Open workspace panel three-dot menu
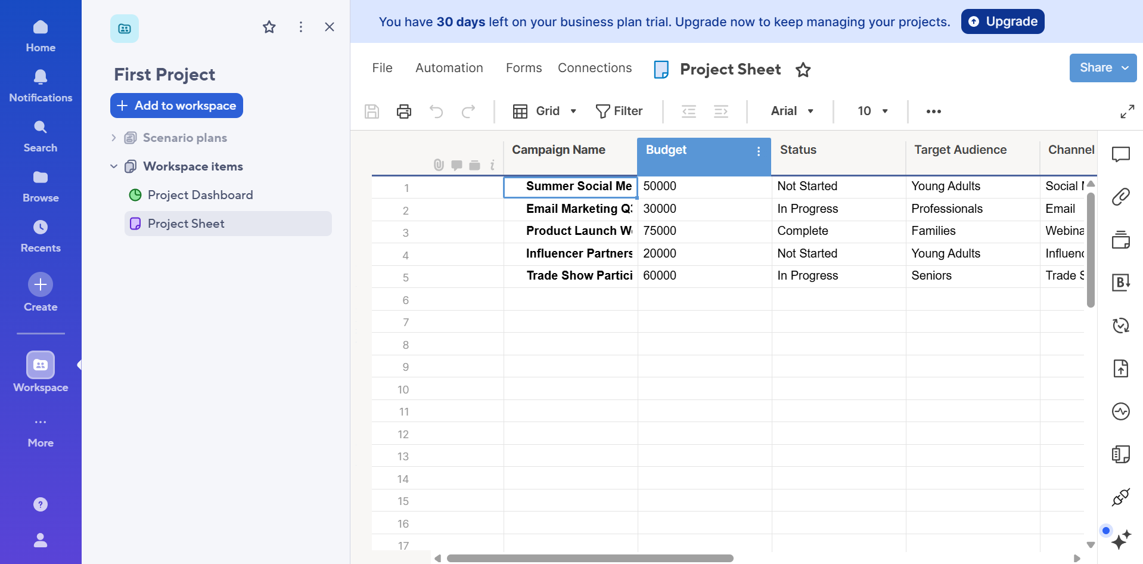The height and width of the screenshot is (564, 1143). click(x=301, y=27)
